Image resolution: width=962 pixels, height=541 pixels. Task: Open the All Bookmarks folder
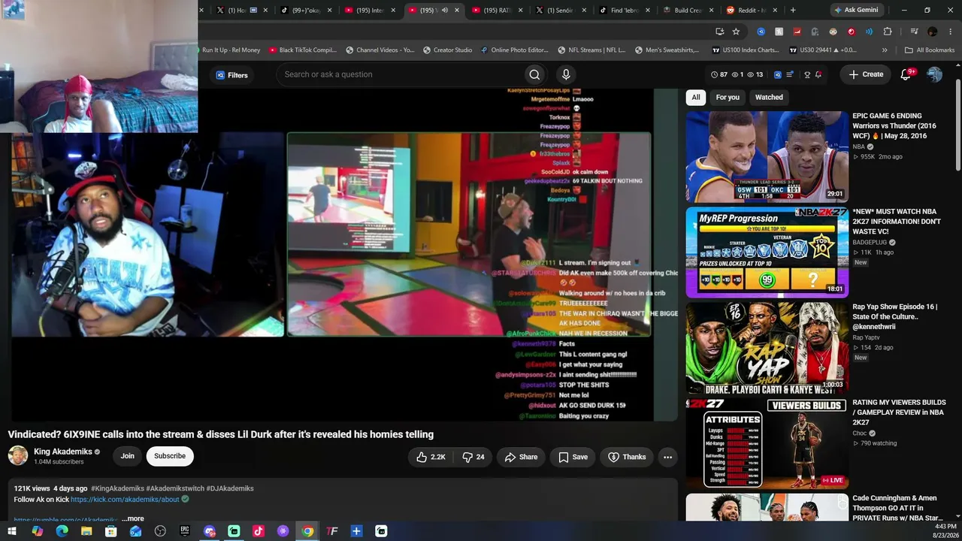click(930, 50)
